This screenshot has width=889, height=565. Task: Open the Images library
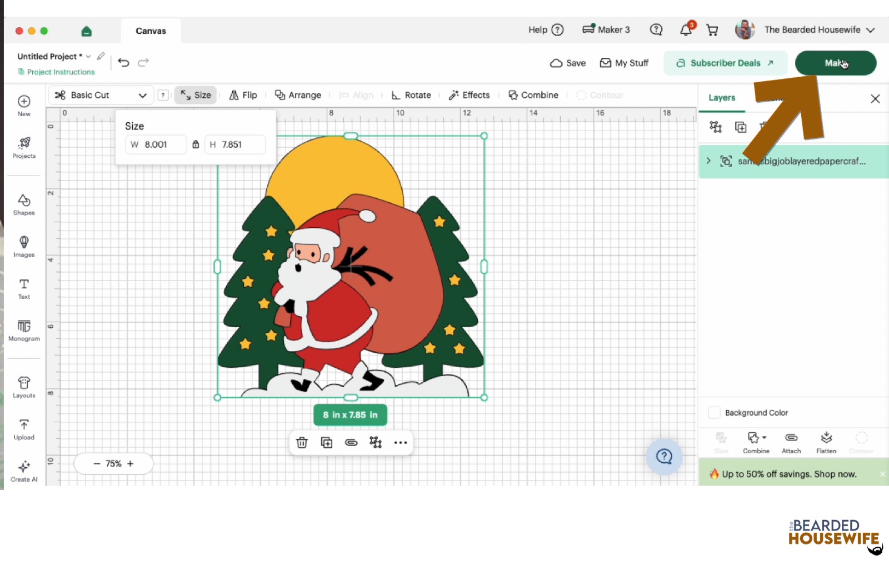[x=24, y=247]
